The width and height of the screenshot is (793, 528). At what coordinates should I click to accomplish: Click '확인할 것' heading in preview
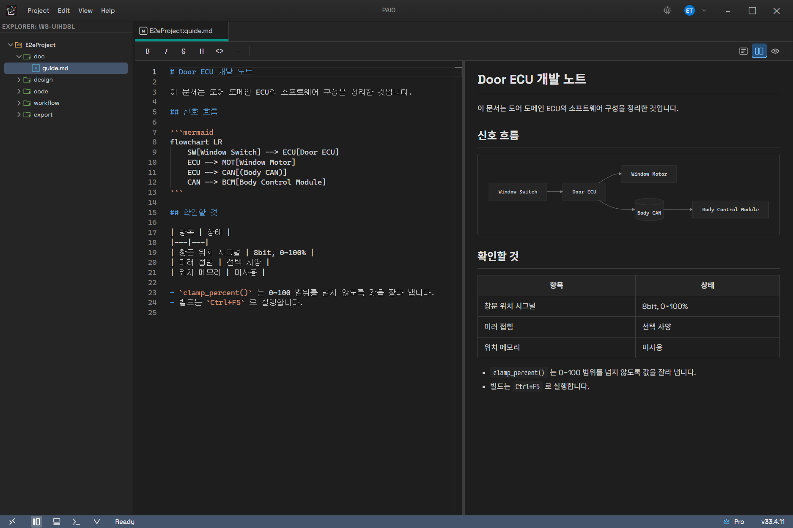498,256
